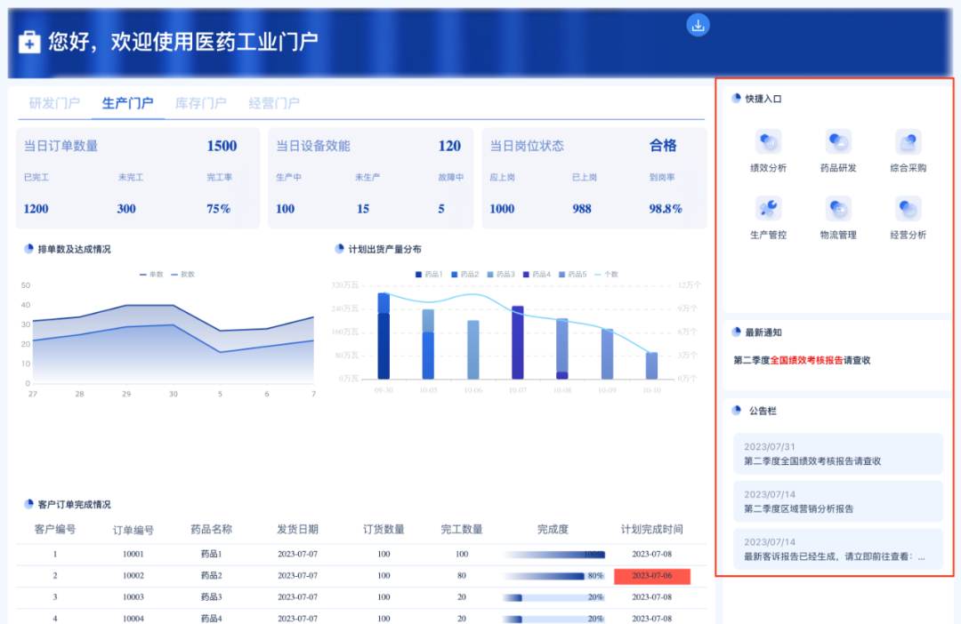Viewport: 961px width, 624px height.
Task: Click the 客户编号 column header
Action: [55, 529]
